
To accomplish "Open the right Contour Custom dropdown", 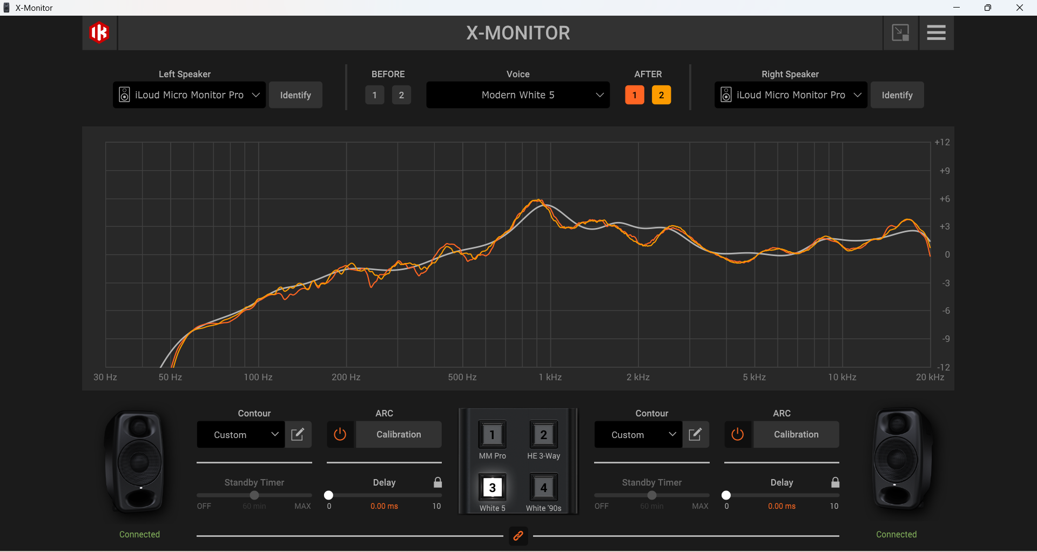I will (x=638, y=435).
